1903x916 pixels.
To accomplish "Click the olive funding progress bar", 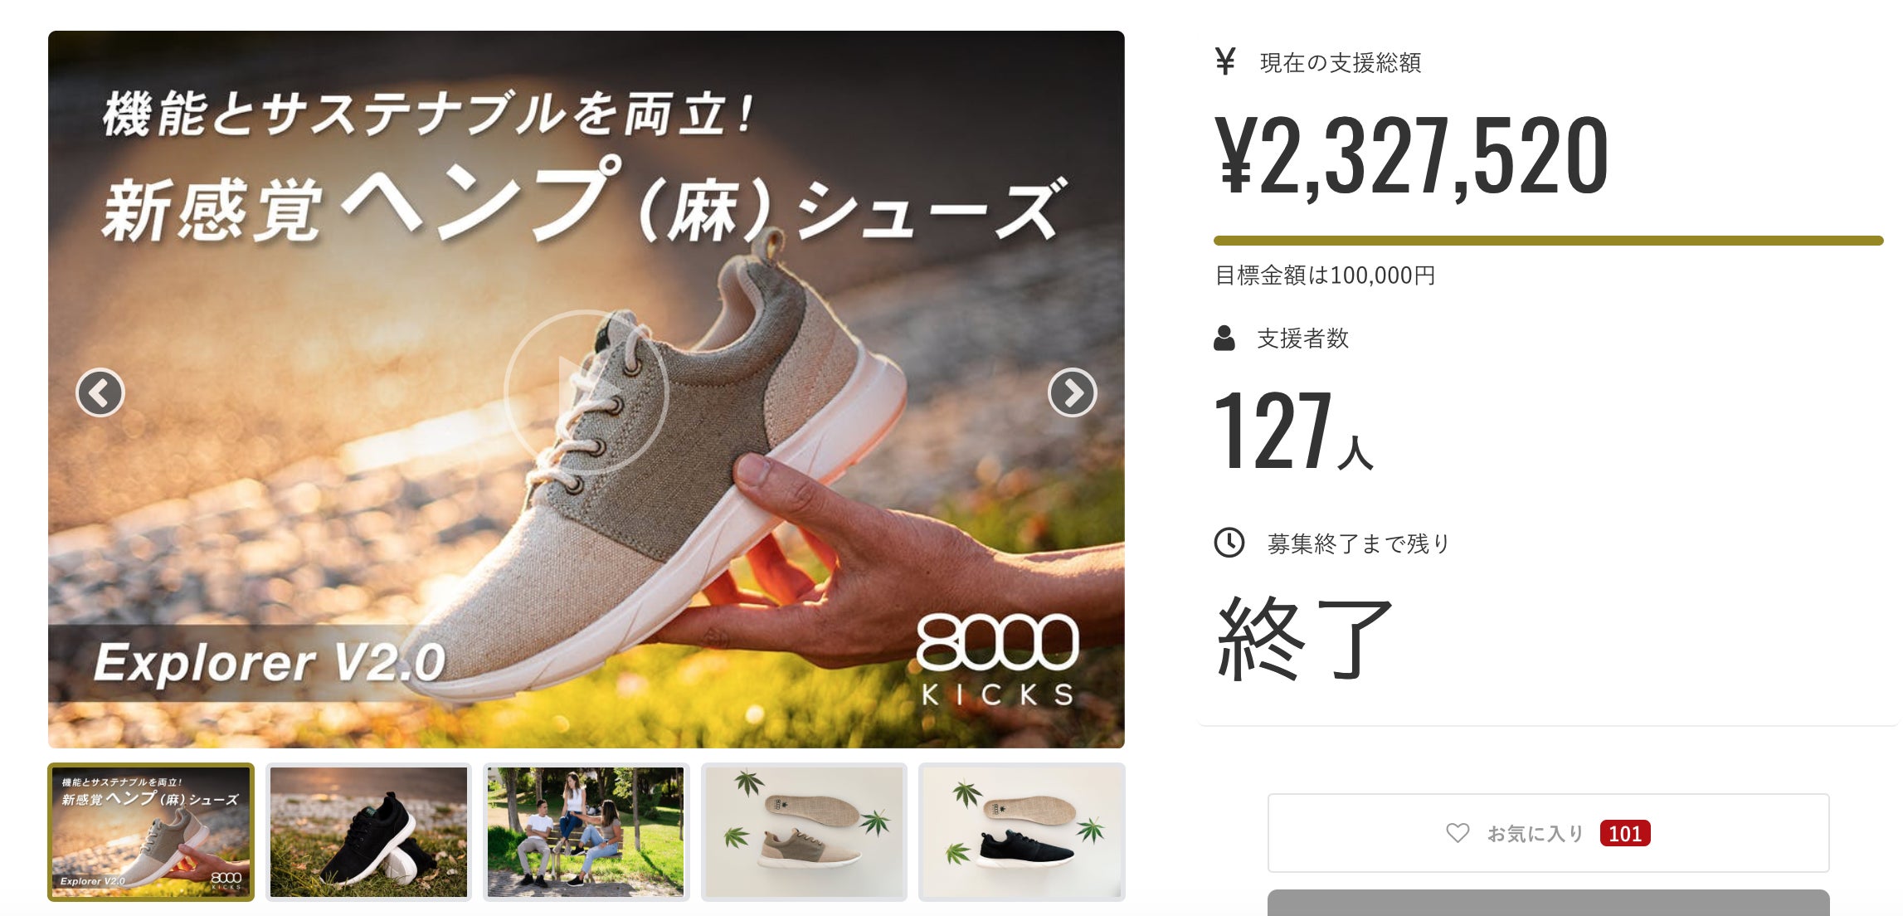I will 1548,241.
